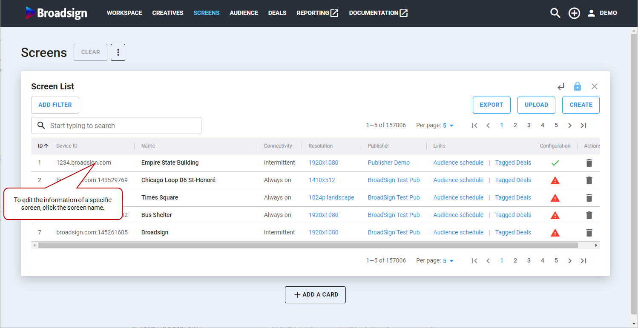Click the green checkmark configuration for Empire State Building
The width and height of the screenshot is (638, 328).
click(x=555, y=163)
